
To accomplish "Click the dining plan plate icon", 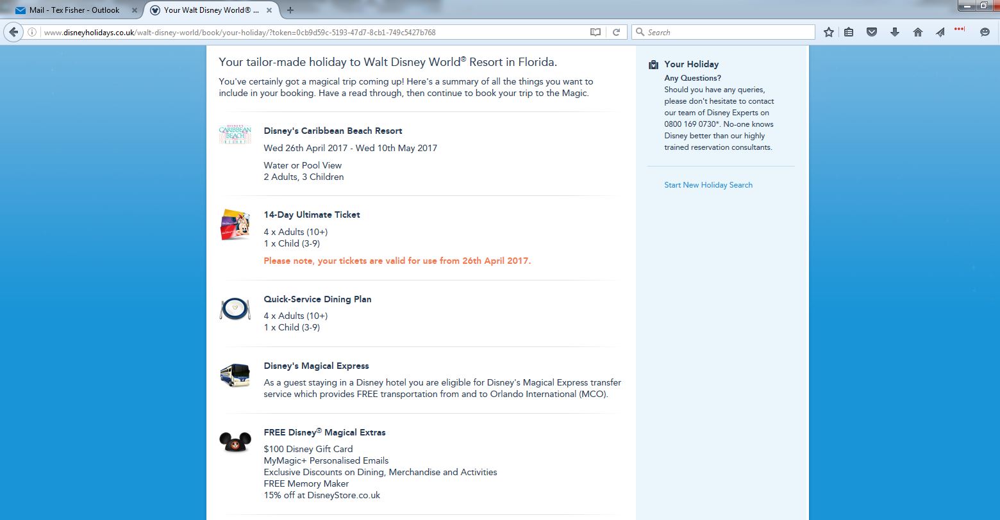I will (235, 309).
